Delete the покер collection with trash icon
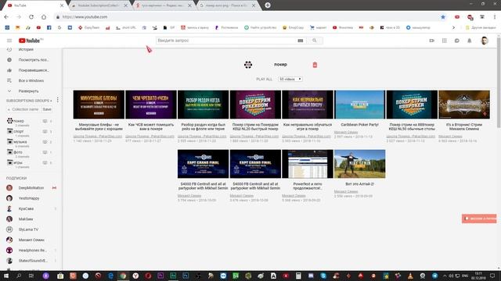 pyautogui.click(x=315, y=65)
